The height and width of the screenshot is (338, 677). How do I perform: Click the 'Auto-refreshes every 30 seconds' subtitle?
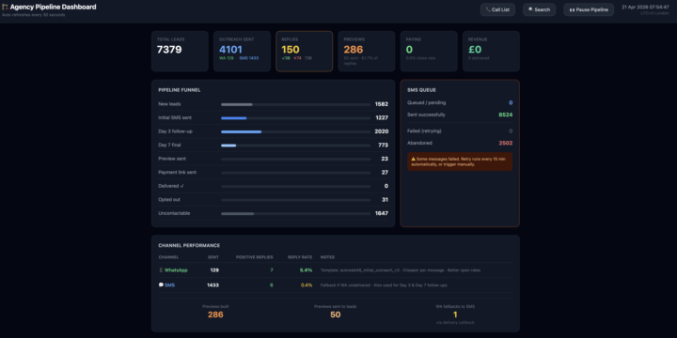point(33,15)
